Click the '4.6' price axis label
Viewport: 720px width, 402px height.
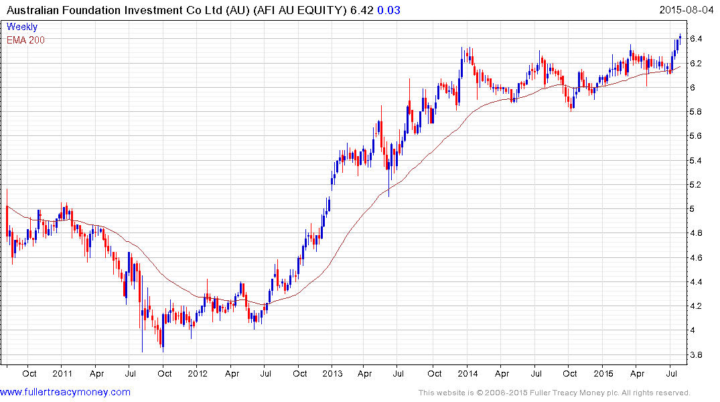point(696,258)
